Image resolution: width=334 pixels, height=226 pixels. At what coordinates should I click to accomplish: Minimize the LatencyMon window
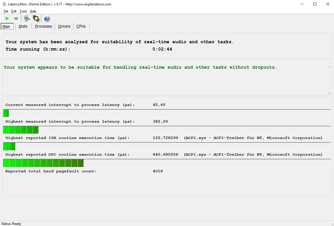[302, 4]
